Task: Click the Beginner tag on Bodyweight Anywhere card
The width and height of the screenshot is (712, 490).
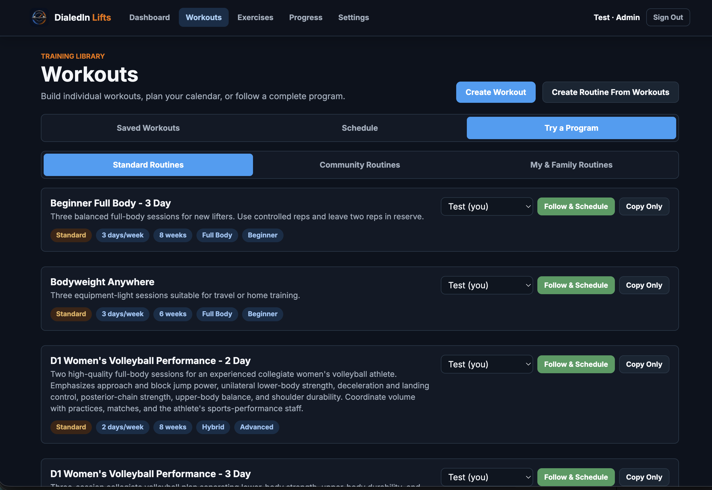Action: click(x=263, y=314)
